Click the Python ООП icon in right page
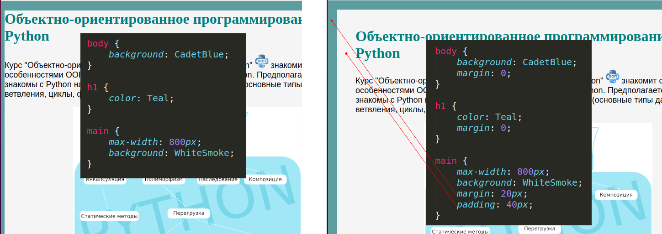 click(x=612, y=77)
